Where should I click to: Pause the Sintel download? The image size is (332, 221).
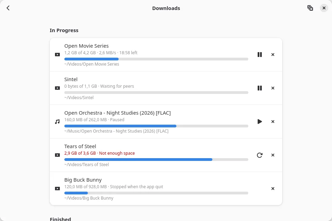tap(260, 88)
